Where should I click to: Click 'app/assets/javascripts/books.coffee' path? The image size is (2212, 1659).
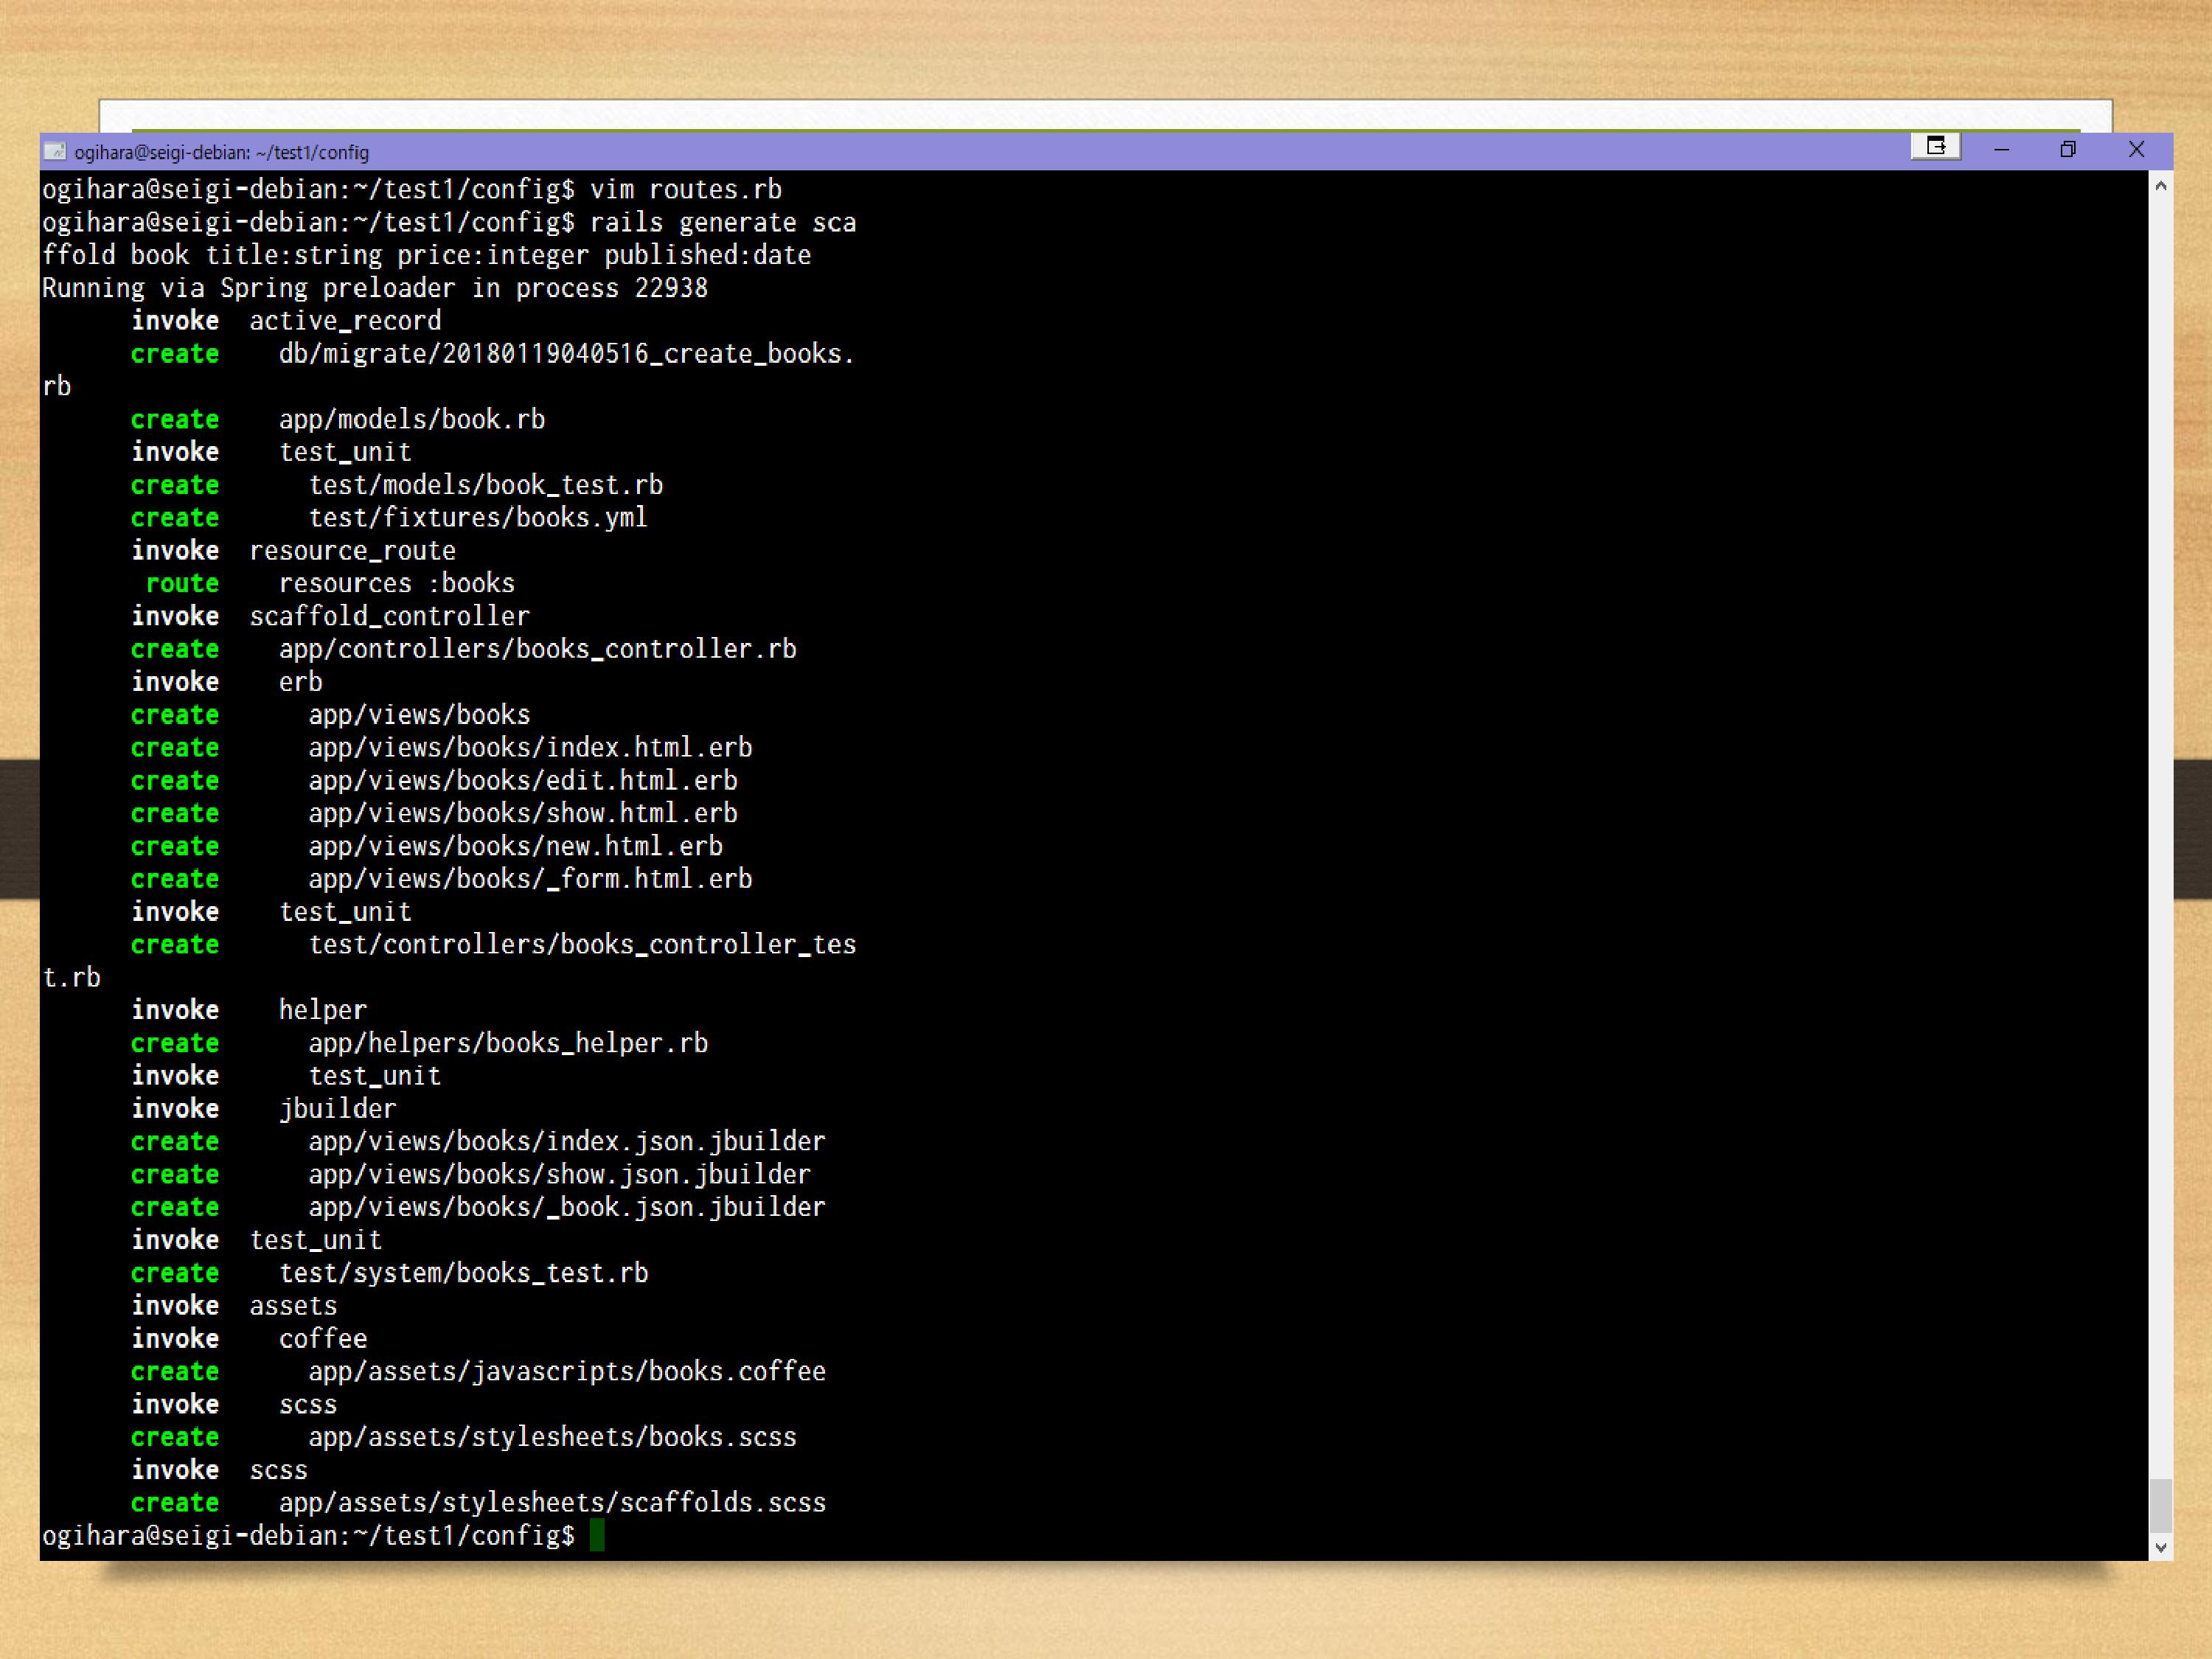tap(567, 1371)
